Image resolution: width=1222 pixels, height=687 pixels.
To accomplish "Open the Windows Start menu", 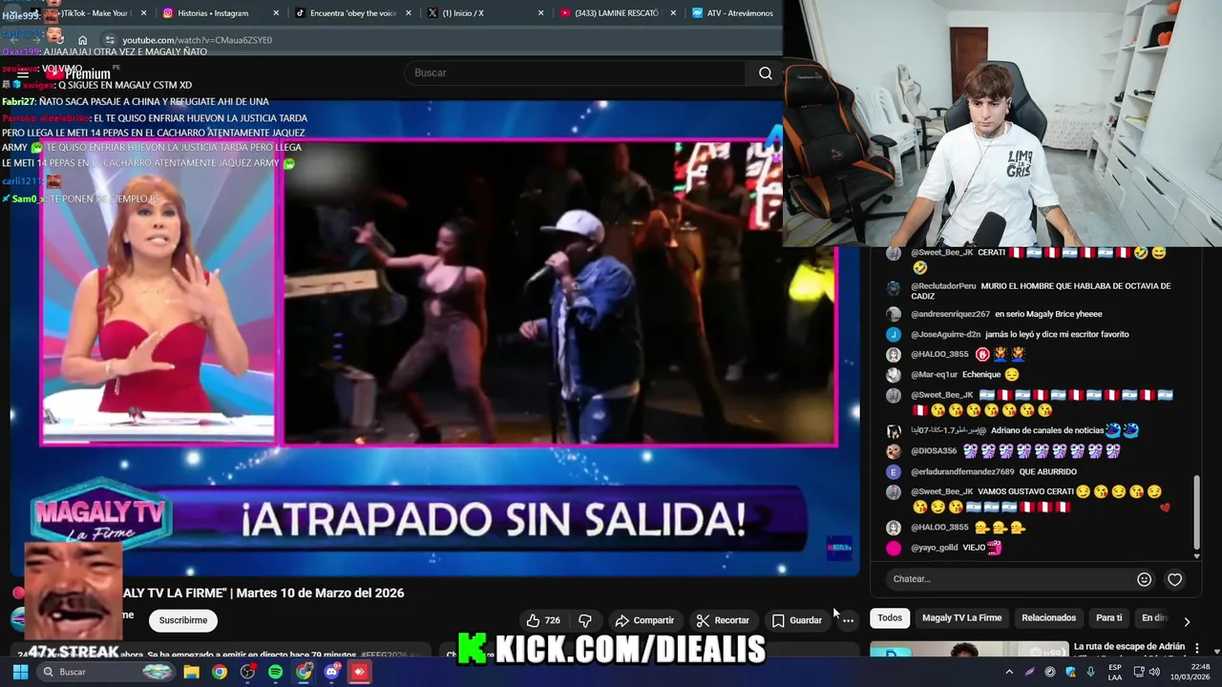I will coord(20,672).
